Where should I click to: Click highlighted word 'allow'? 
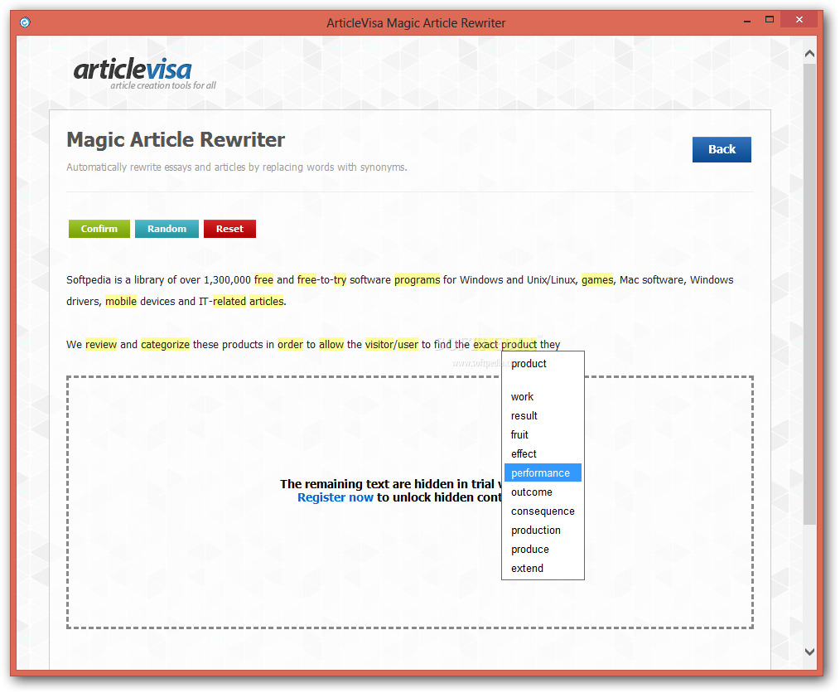coord(331,344)
